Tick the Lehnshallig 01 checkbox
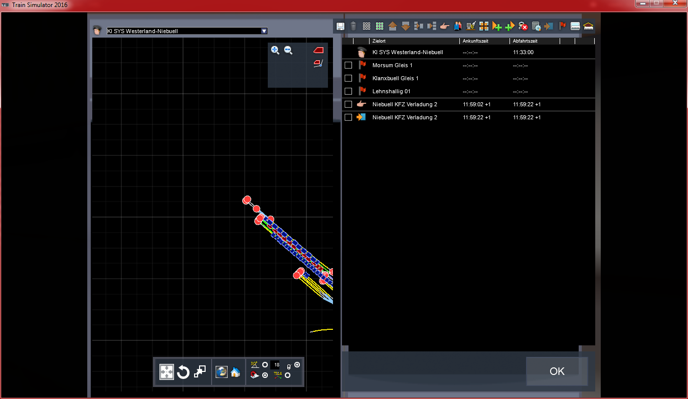 click(349, 91)
